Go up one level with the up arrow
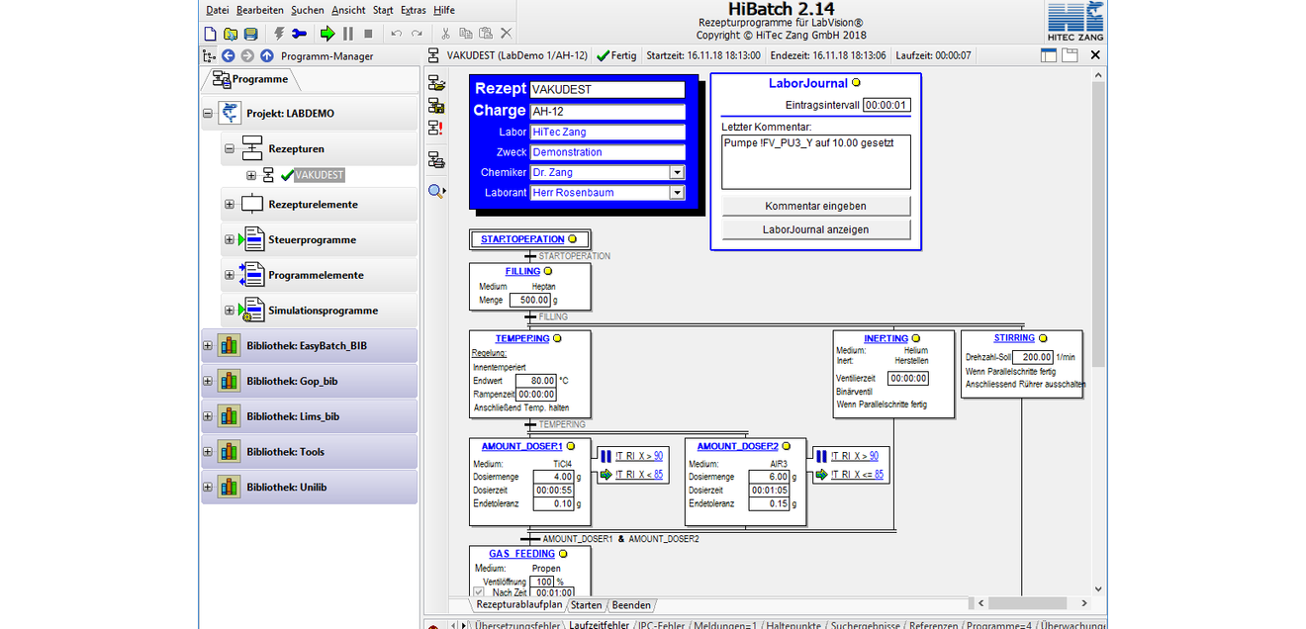Screen dimensions: 1306x629 click(266, 56)
